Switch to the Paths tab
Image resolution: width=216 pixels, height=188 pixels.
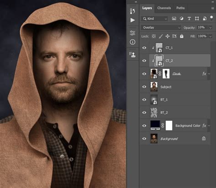180,8
